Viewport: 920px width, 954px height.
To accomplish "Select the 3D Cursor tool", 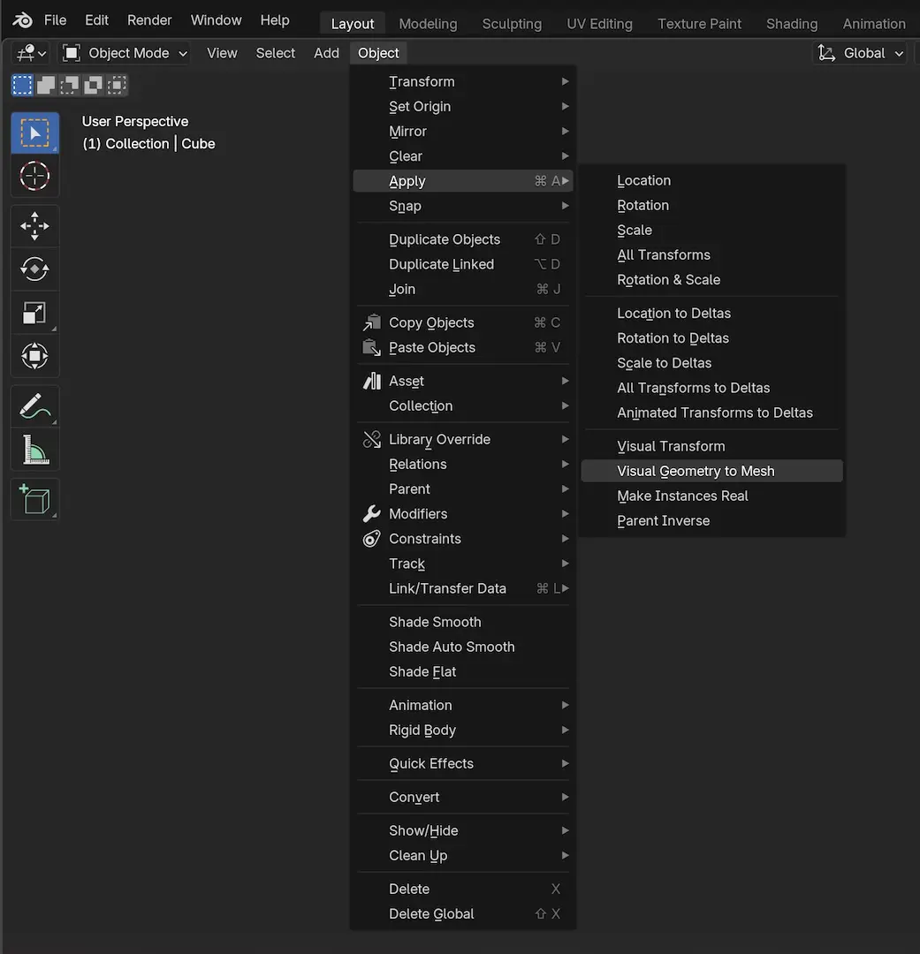I will (x=34, y=176).
